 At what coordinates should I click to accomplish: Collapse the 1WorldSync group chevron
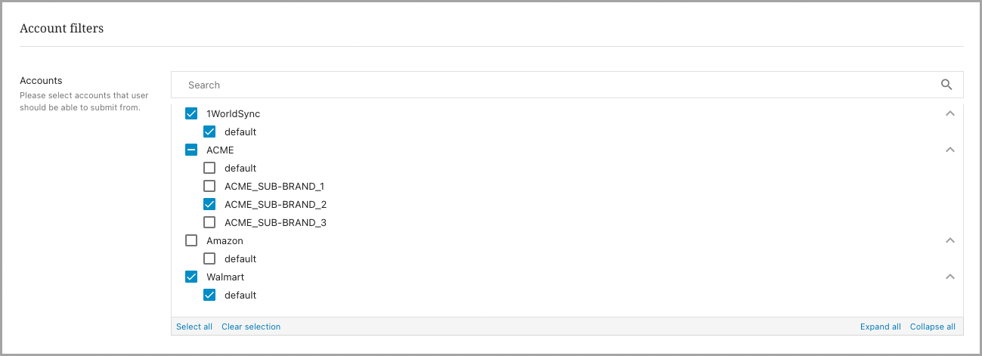pos(950,113)
